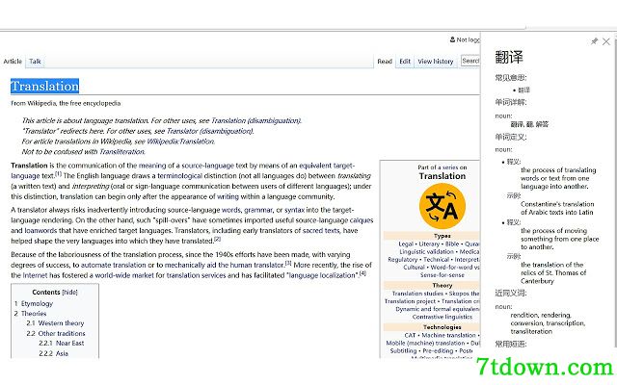Open the Machine translation link
617x385 pixels.
448,336
